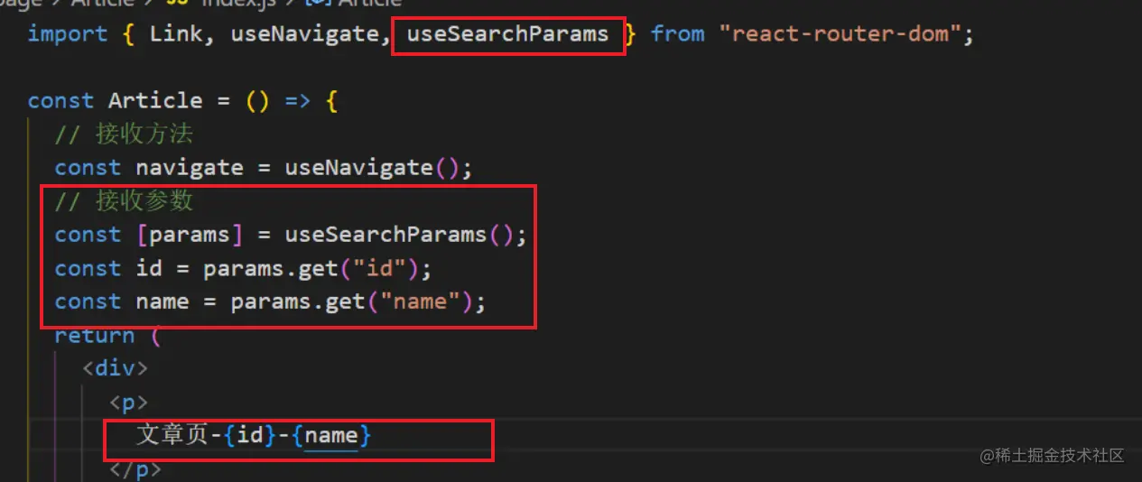Click the "useSearchParams()" function call
The width and height of the screenshot is (1142, 482).
pyautogui.click(x=399, y=235)
